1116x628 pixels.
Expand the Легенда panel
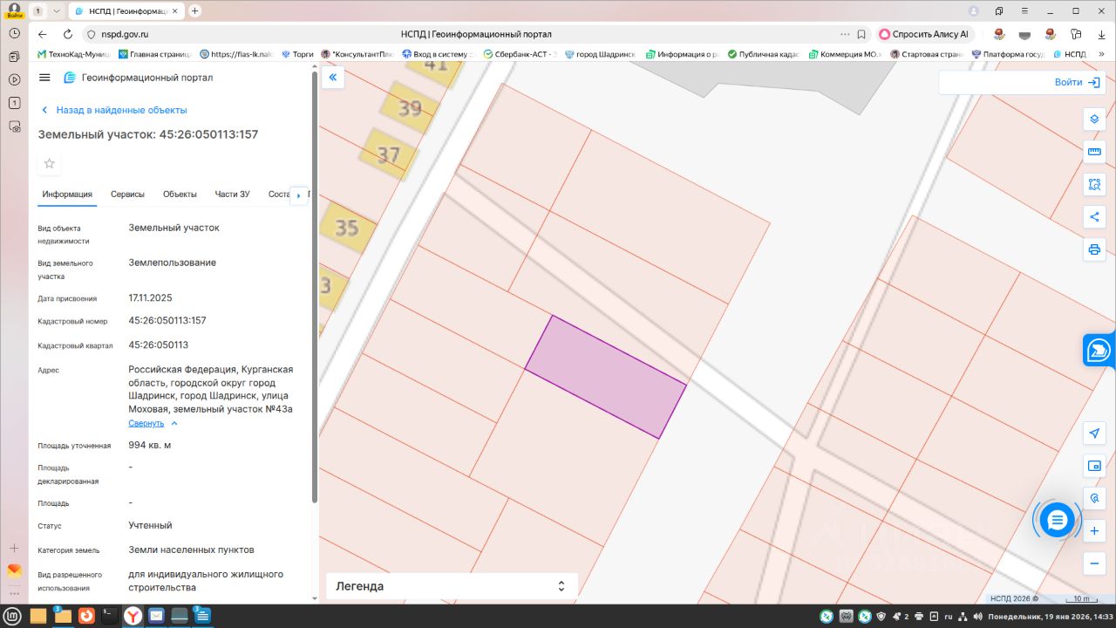pyautogui.click(x=452, y=586)
